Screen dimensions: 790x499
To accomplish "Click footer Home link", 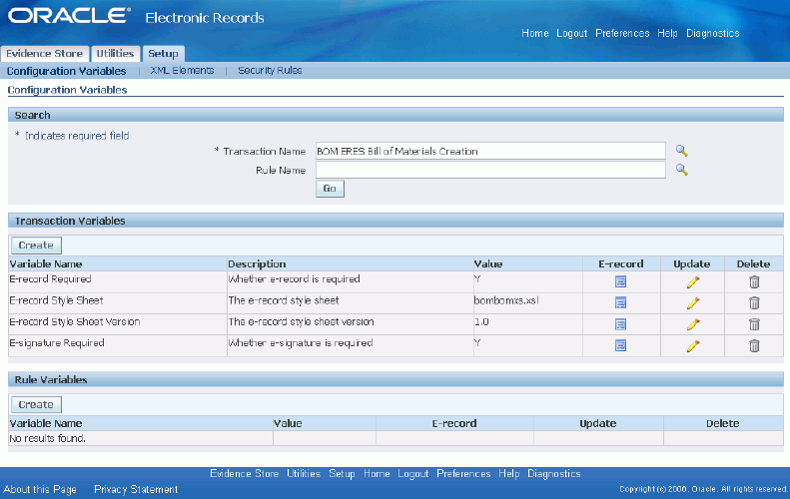I will 377,473.
